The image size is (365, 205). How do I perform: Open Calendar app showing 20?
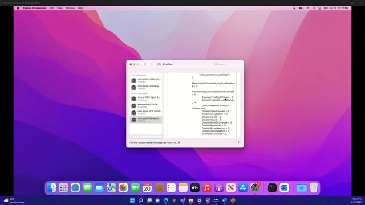[x=147, y=187]
